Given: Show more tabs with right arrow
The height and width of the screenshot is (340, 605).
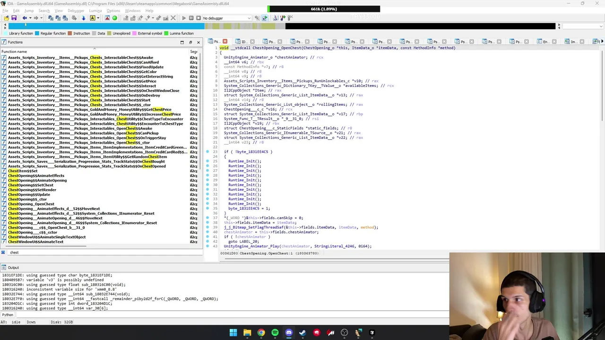Looking at the screenshot, I should [x=602, y=42].
